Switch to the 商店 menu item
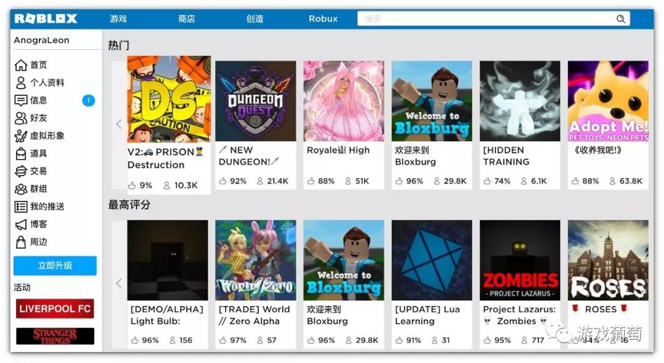This screenshot has height=363, width=664. pos(186,18)
